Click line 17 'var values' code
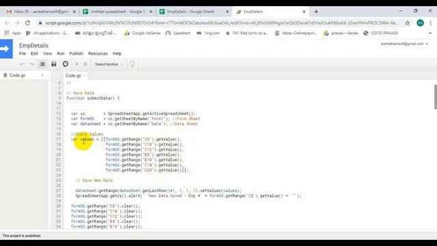The height and width of the screenshot is (246, 437). pos(83,139)
